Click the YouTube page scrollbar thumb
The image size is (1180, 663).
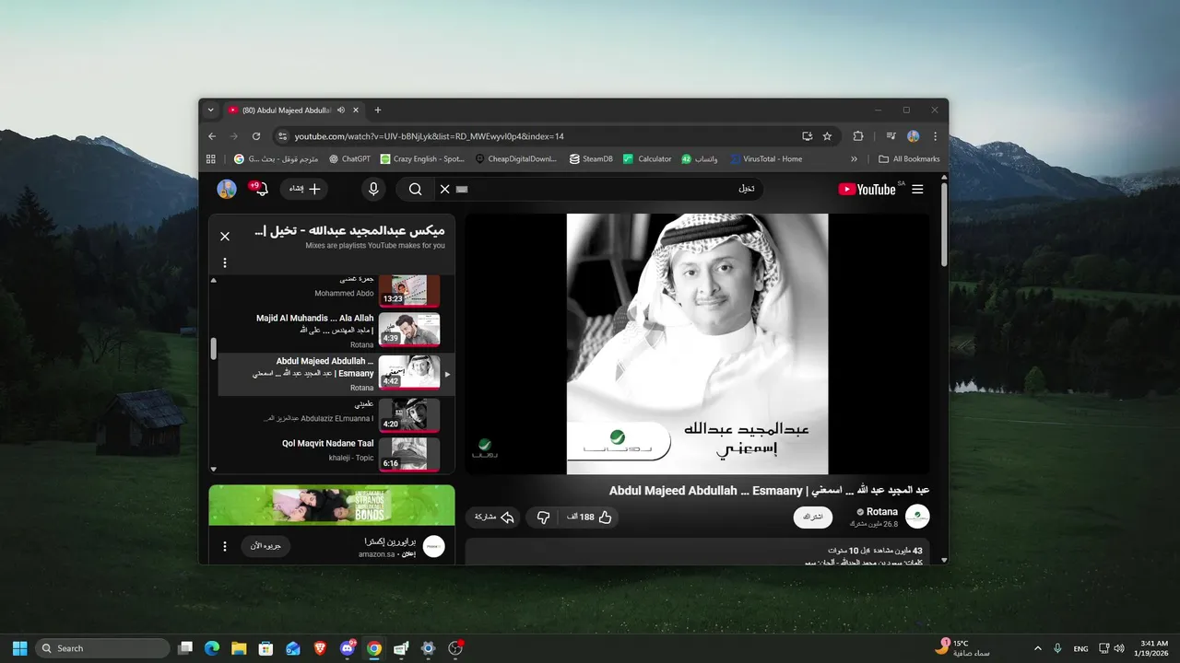944,225
